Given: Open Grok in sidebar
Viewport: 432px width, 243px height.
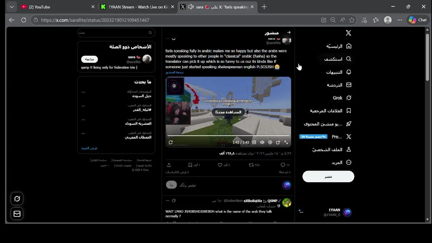Looking at the screenshot, I should (x=342, y=98).
